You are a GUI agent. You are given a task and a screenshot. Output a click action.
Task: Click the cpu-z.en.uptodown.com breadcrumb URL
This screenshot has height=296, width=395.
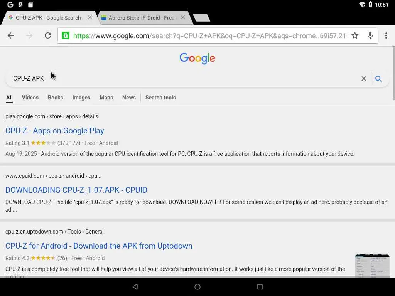point(54,232)
